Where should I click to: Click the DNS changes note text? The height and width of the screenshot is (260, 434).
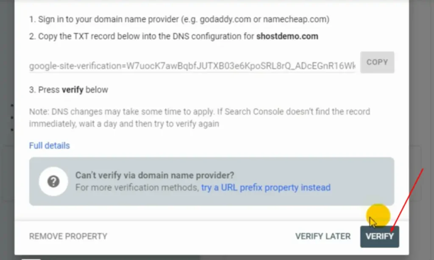point(199,118)
